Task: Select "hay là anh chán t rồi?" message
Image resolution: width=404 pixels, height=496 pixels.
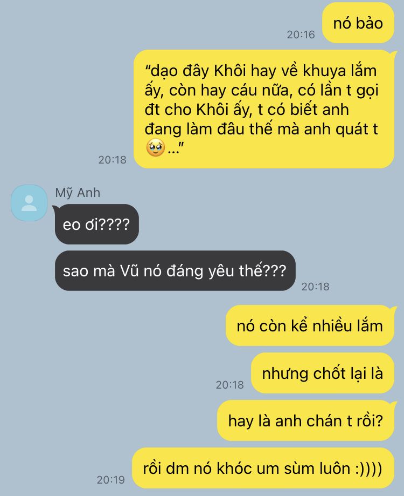Action: (x=305, y=420)
